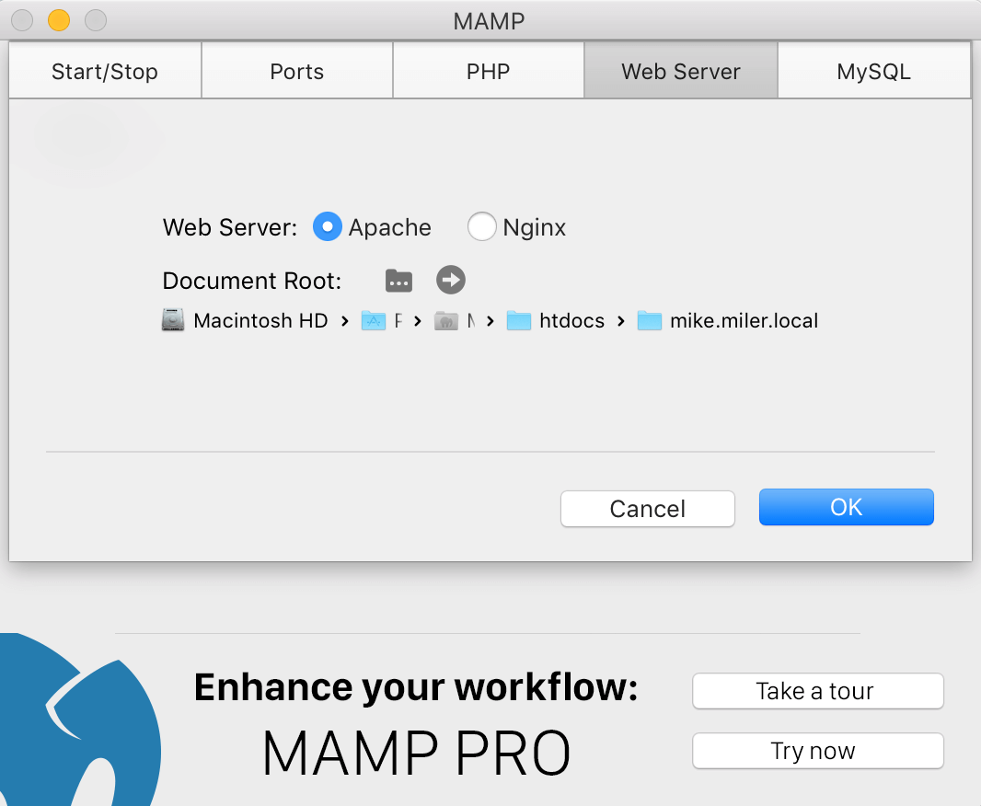Click the mike.miler.local folder icon
The image size is (981, 806).
650,320
